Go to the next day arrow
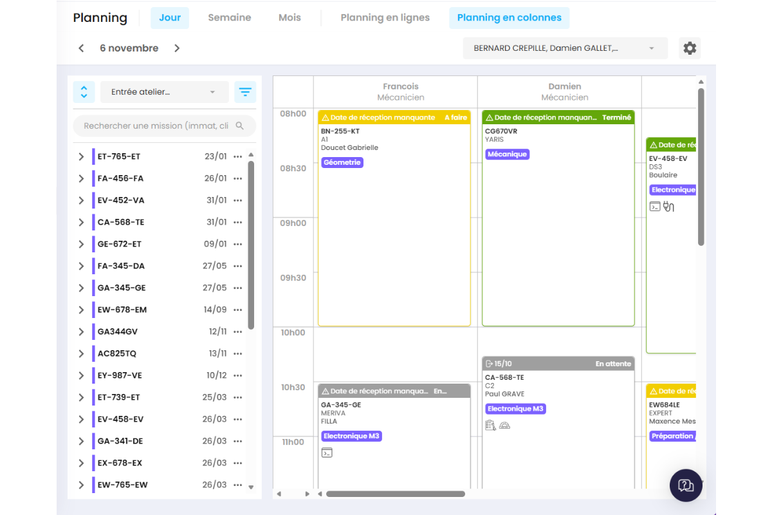 (177, 48)
